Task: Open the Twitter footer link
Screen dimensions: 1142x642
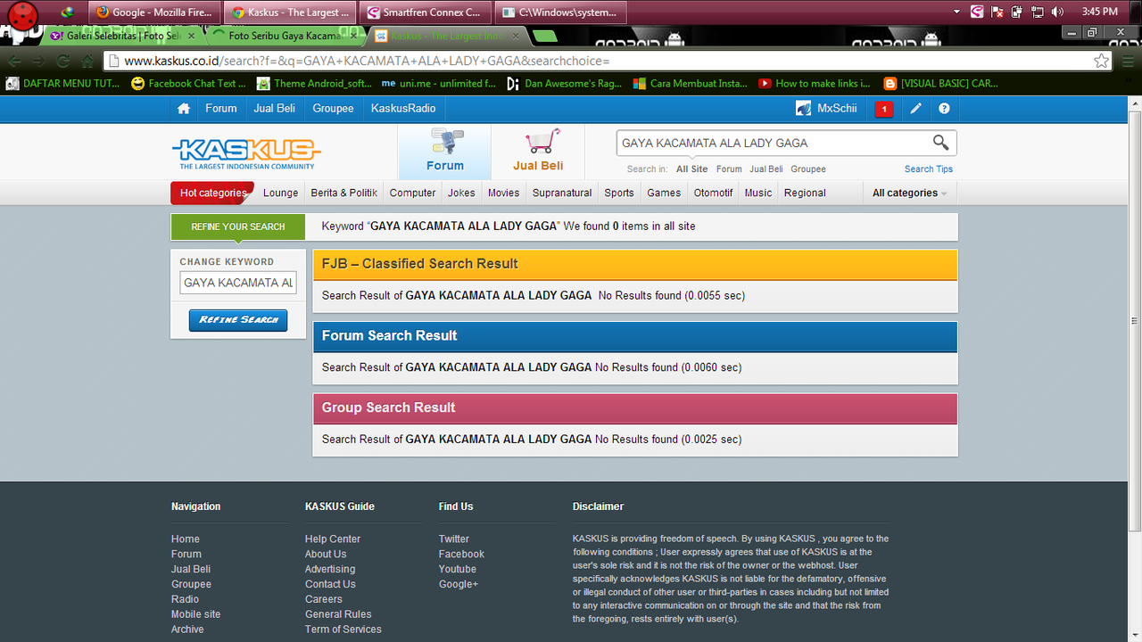Action: (x=454, y=539)
